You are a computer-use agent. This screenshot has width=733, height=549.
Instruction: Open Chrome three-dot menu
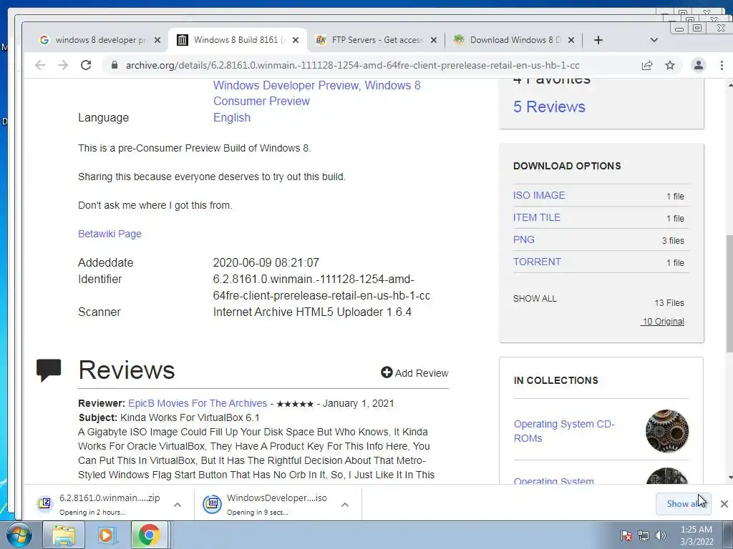722,65
